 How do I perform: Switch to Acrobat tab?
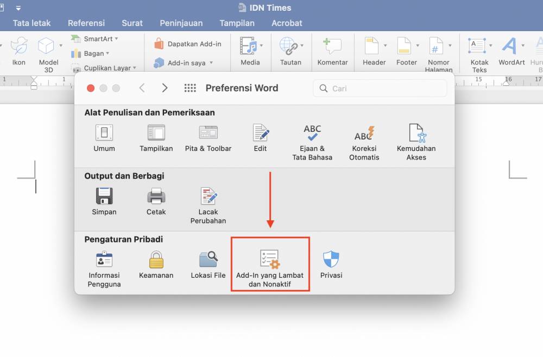[287, 23]
